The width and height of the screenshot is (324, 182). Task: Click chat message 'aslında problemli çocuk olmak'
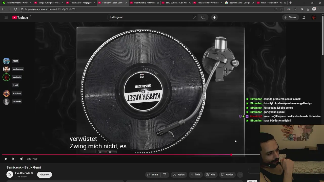pyautogui.click(x=282, y=99)
